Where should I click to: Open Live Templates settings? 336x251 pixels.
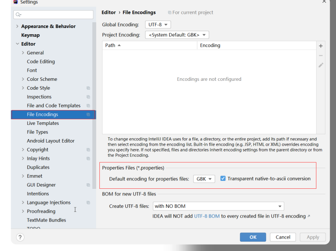point(43,123)
